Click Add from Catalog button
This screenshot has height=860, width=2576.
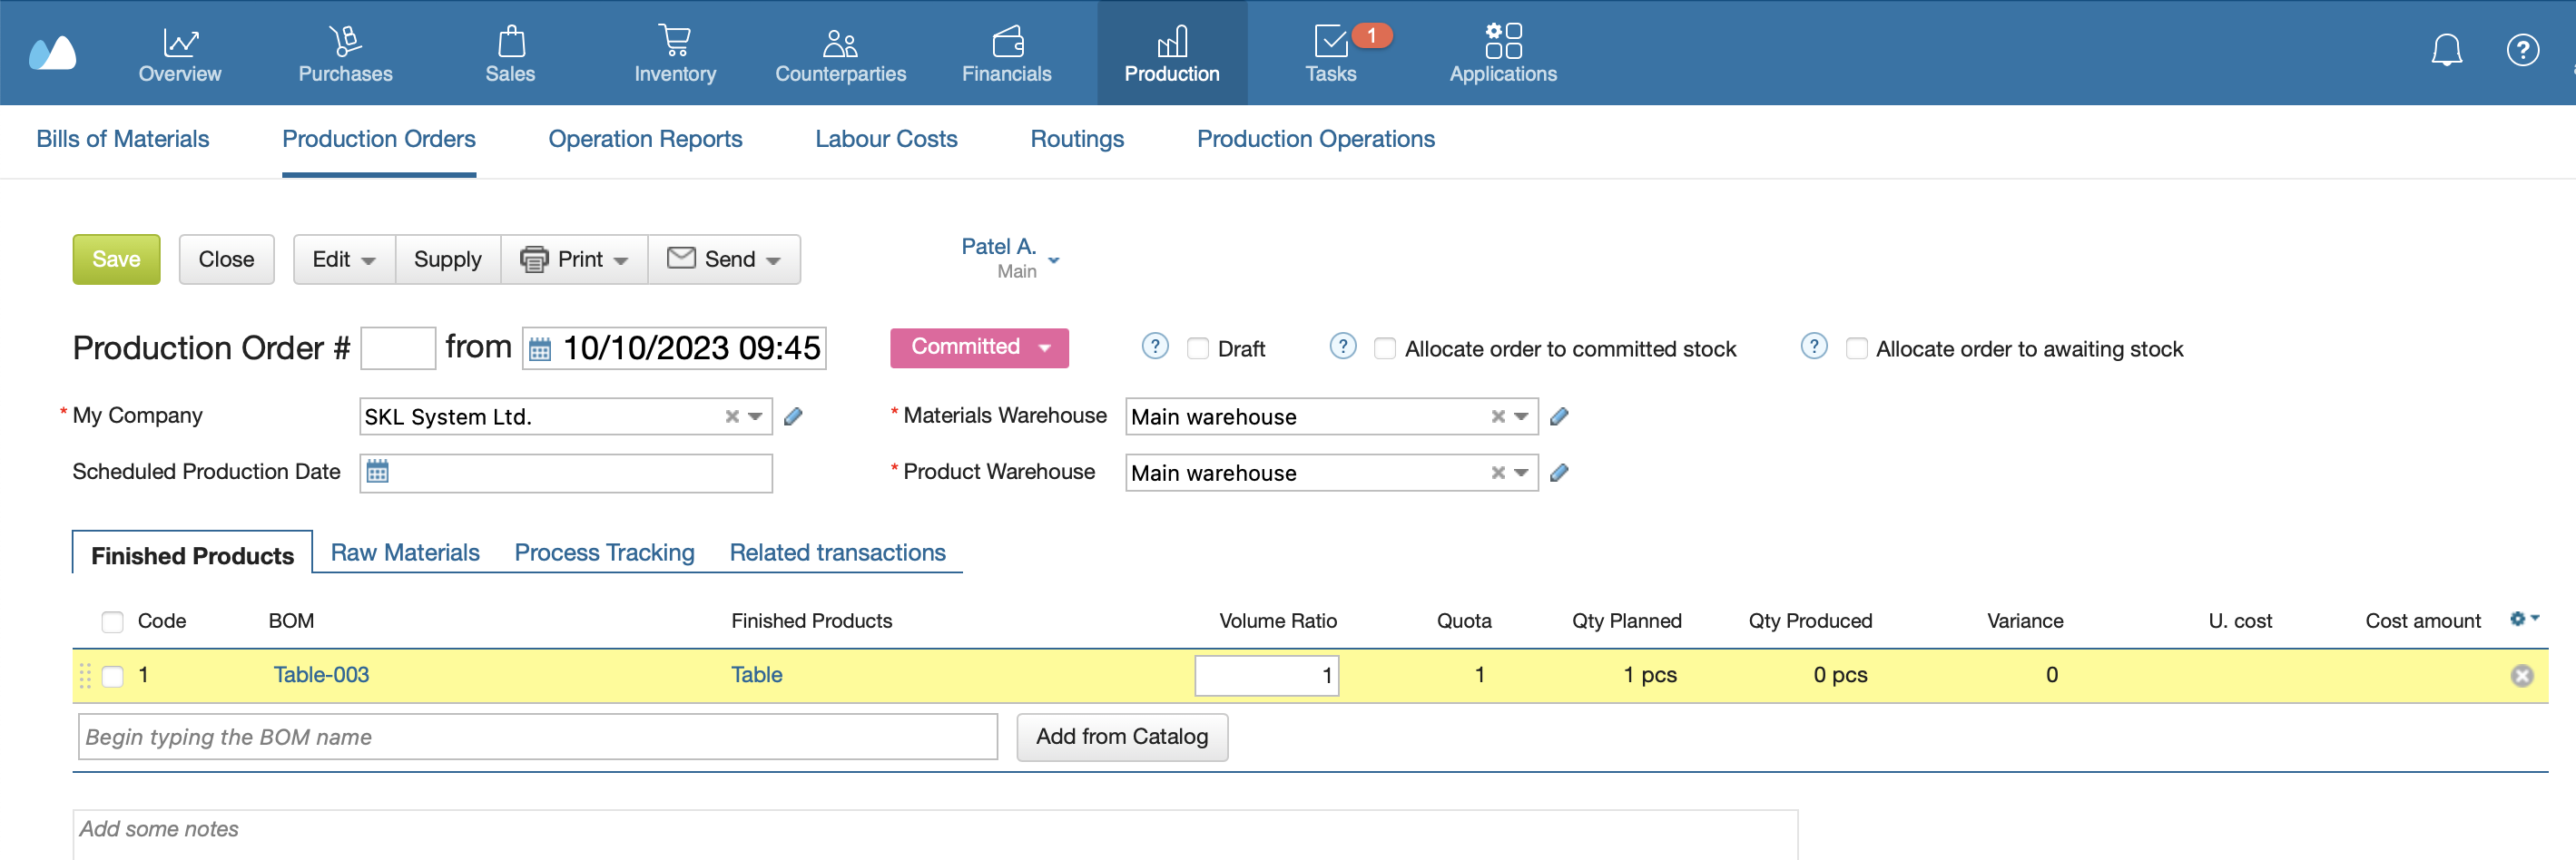coord(1122,737)
